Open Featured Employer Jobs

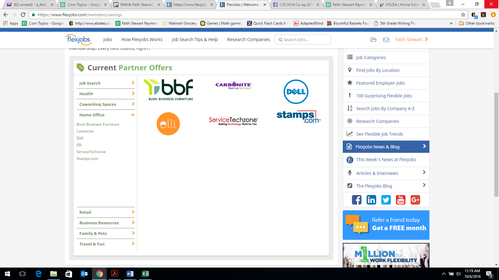(x=386, y=83)
